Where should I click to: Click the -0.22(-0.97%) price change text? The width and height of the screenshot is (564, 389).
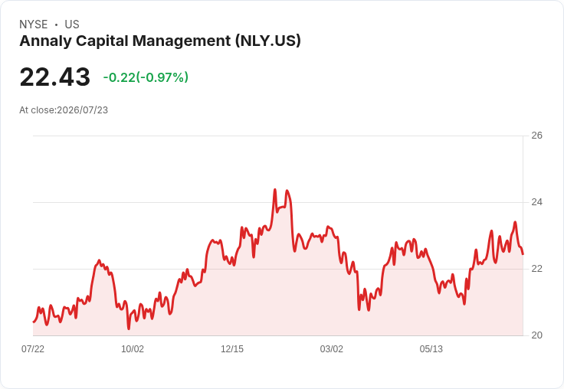146,77
